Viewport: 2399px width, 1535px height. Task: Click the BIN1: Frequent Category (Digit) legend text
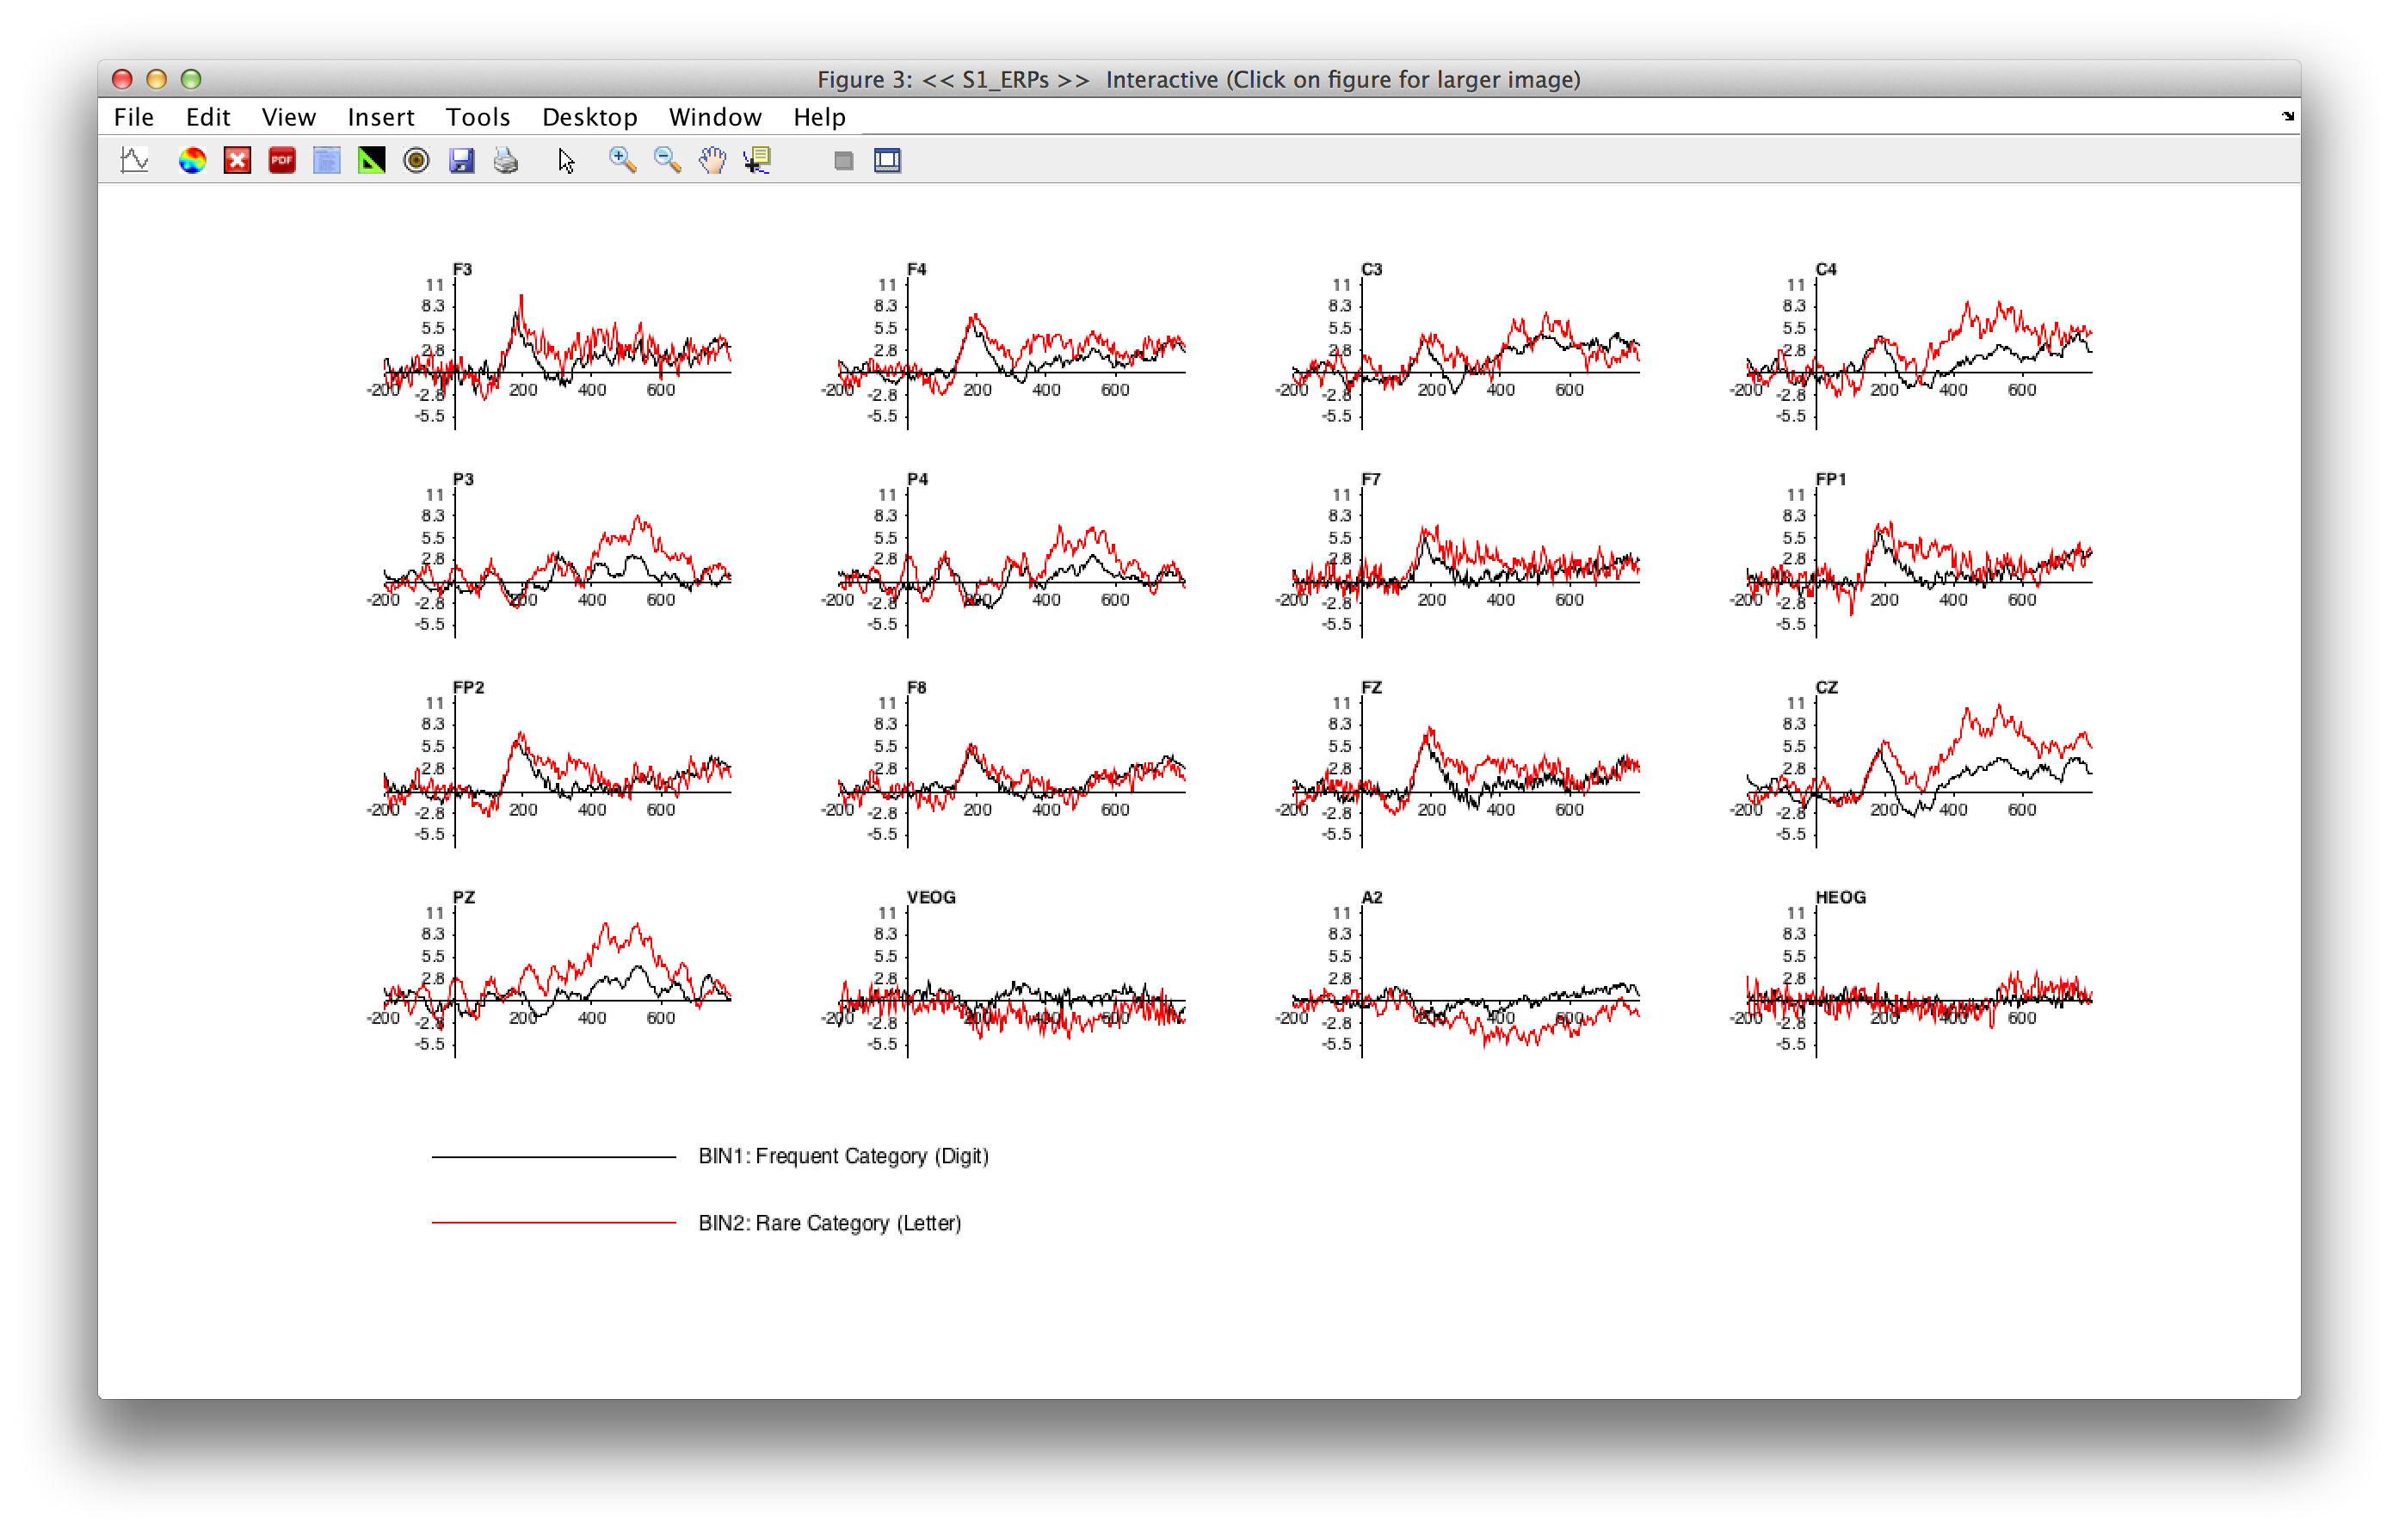point(843,1156)
